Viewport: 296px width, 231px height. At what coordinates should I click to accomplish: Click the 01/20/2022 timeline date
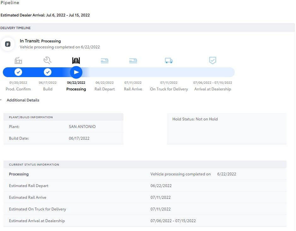pos(18,82)
